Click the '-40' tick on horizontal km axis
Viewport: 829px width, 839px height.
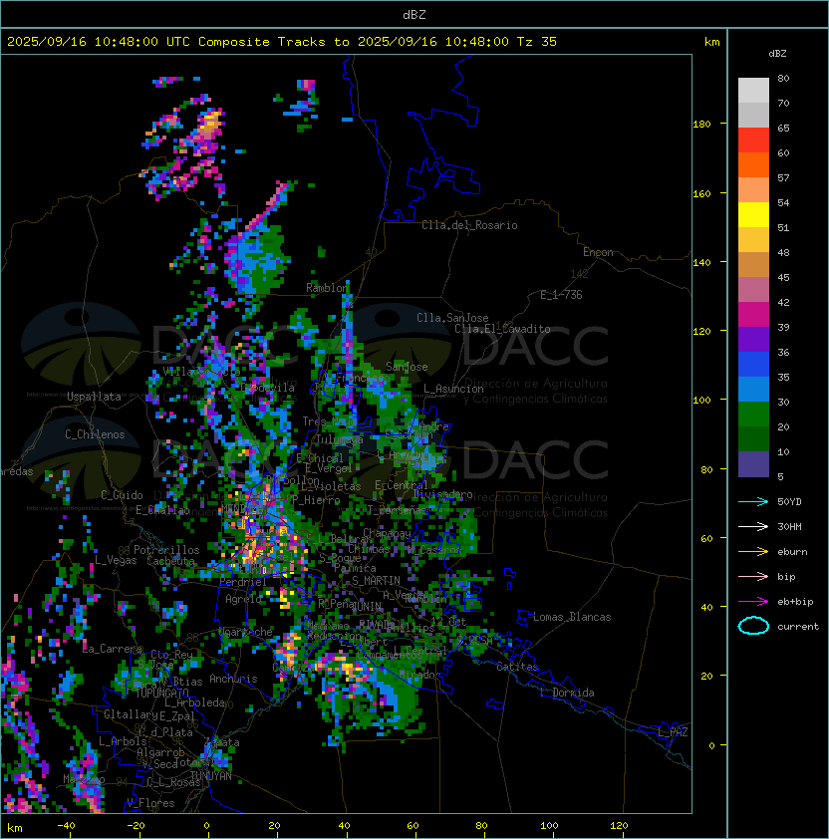click(x=66, y=826)
